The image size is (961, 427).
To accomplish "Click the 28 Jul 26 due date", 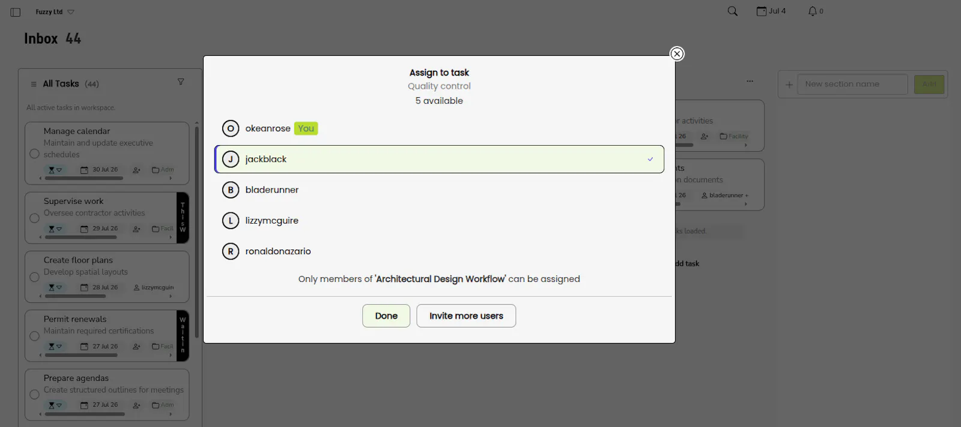I will (105, 287).
